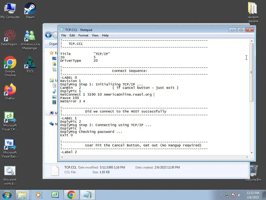Open the 'this wont work' desktop file
The width and height of the screenshot is (266, 200).
[x=10, y=176]
